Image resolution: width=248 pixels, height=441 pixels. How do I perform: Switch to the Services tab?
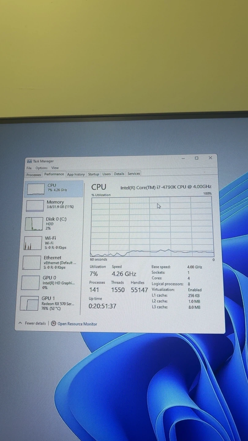[134, 173]
